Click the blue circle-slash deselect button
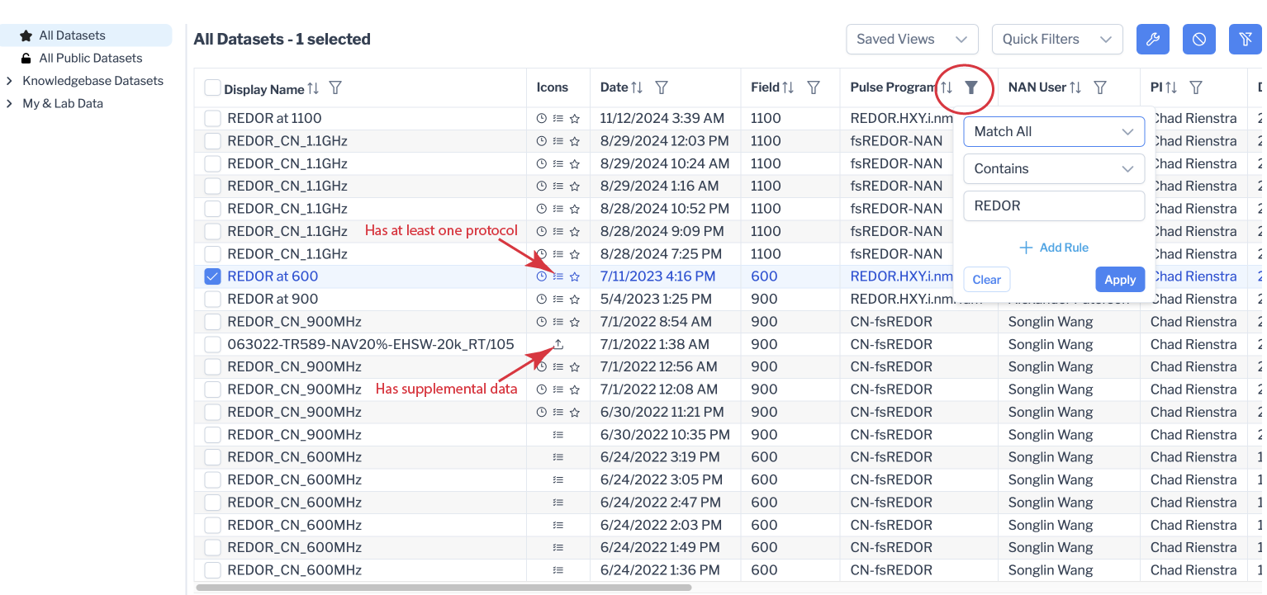This screenshot has width=1267, height=595. (x=1198, y=40)
